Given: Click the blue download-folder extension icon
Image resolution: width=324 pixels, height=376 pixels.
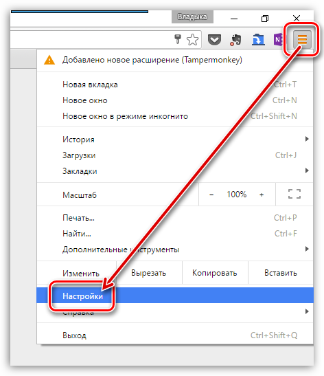Looking at the screenshot, I should tap(258, 40).
